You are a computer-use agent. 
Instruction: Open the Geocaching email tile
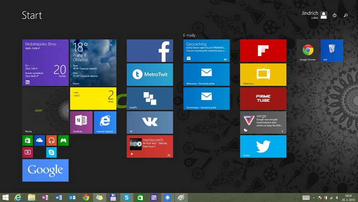[206, 51]
